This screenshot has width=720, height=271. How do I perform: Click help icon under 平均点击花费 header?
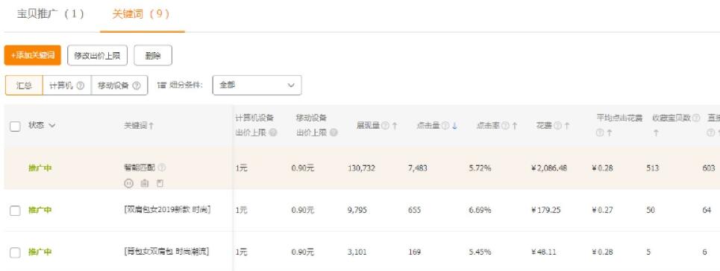pyautogui.click(x=599, y=133)
